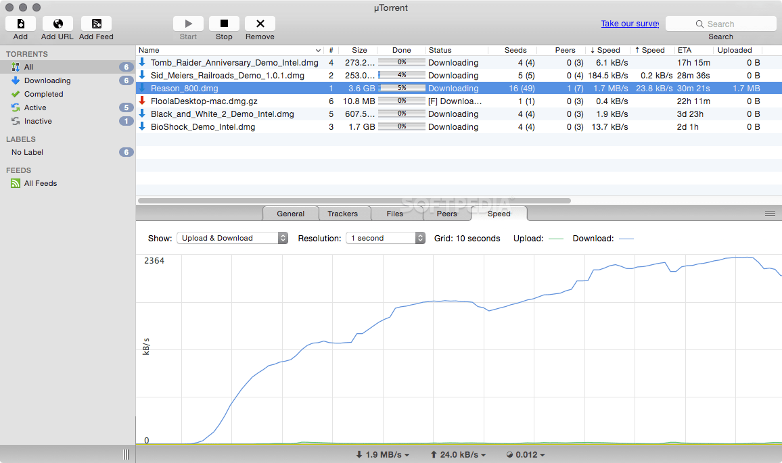Image resolution: width=782 pixels, height=463 pixels.
Task: Click the magnifier icon in Search
Action: (x=699, y=24)
